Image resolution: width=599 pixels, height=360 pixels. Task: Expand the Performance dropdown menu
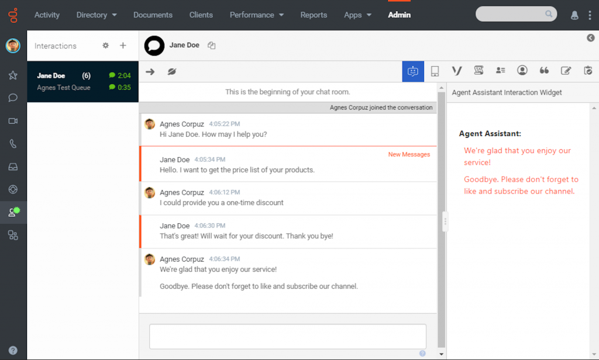pos(257,15)
